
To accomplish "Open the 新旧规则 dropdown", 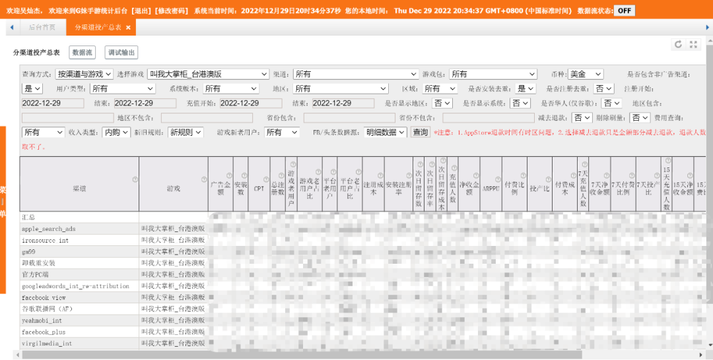I will pyautogui.click(x=186, y=132).
